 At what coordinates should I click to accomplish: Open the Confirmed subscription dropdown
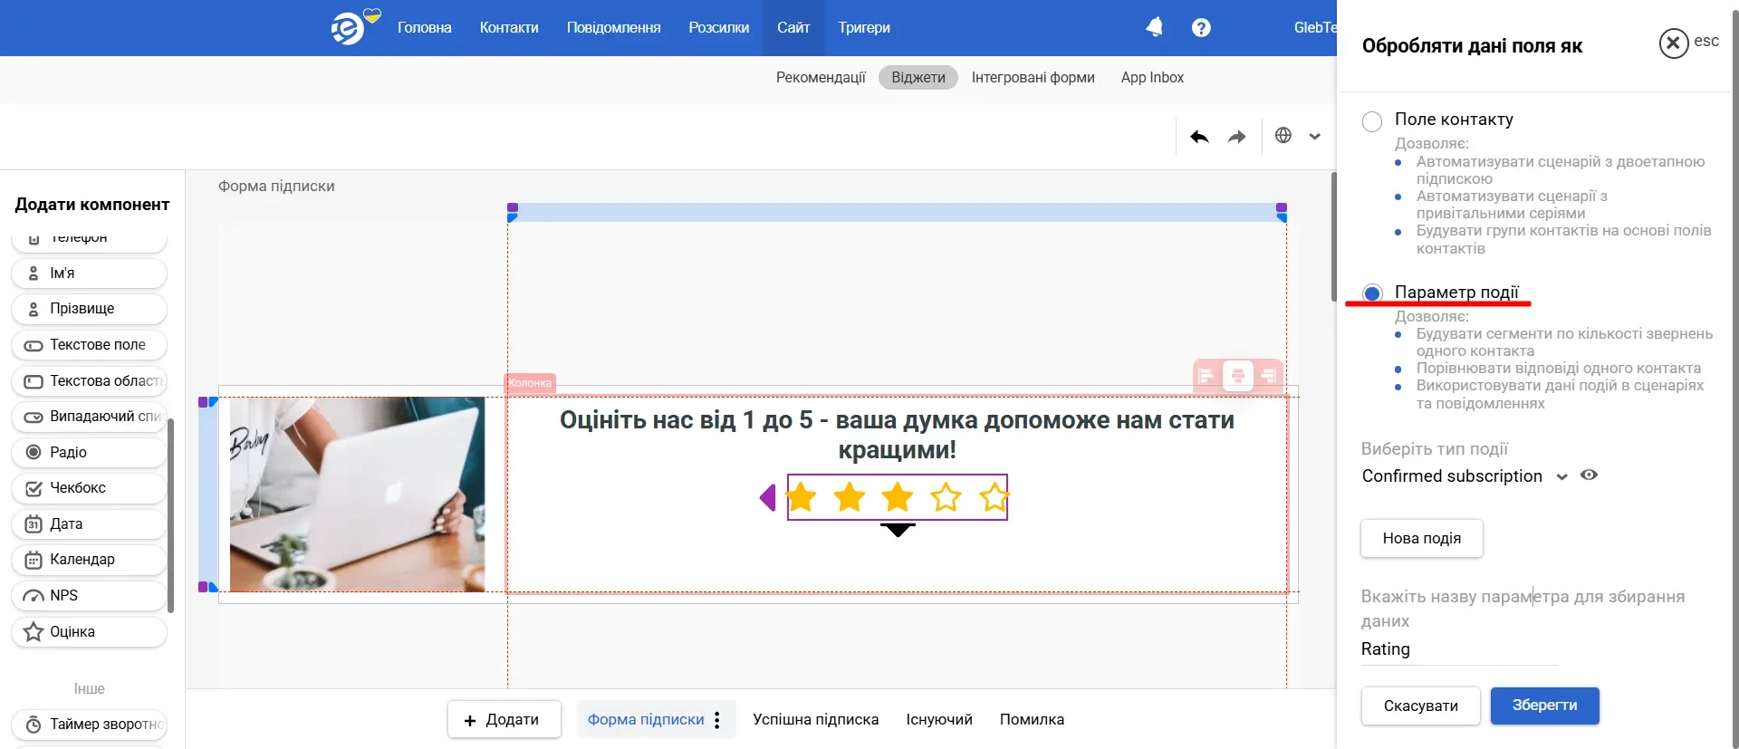pos(1465,476)
